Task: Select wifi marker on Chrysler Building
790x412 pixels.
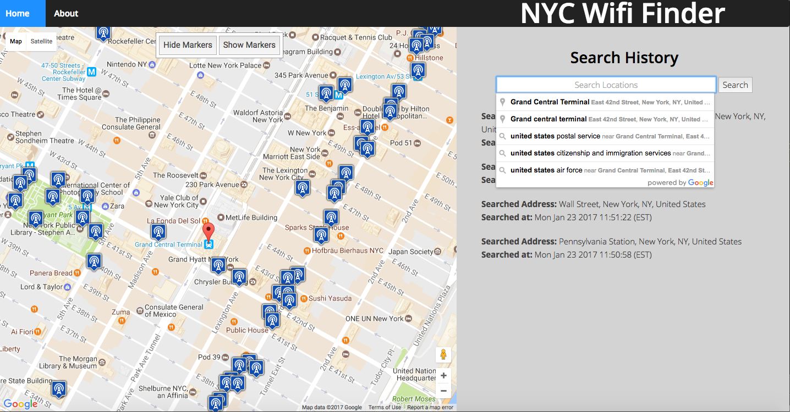Action: pyautogui.click(x=239, y=278)
